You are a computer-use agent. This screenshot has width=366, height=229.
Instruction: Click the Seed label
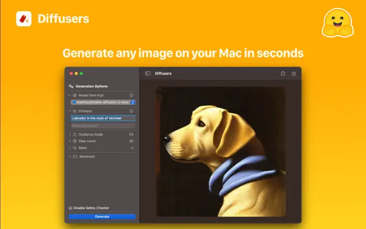82,148
